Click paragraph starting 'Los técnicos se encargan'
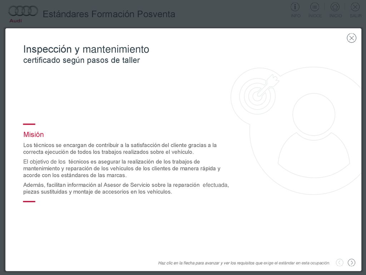 point(120,149)
